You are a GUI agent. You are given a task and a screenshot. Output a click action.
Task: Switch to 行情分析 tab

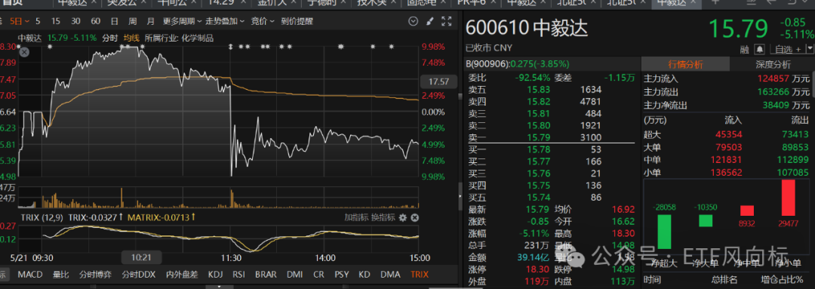685,64
